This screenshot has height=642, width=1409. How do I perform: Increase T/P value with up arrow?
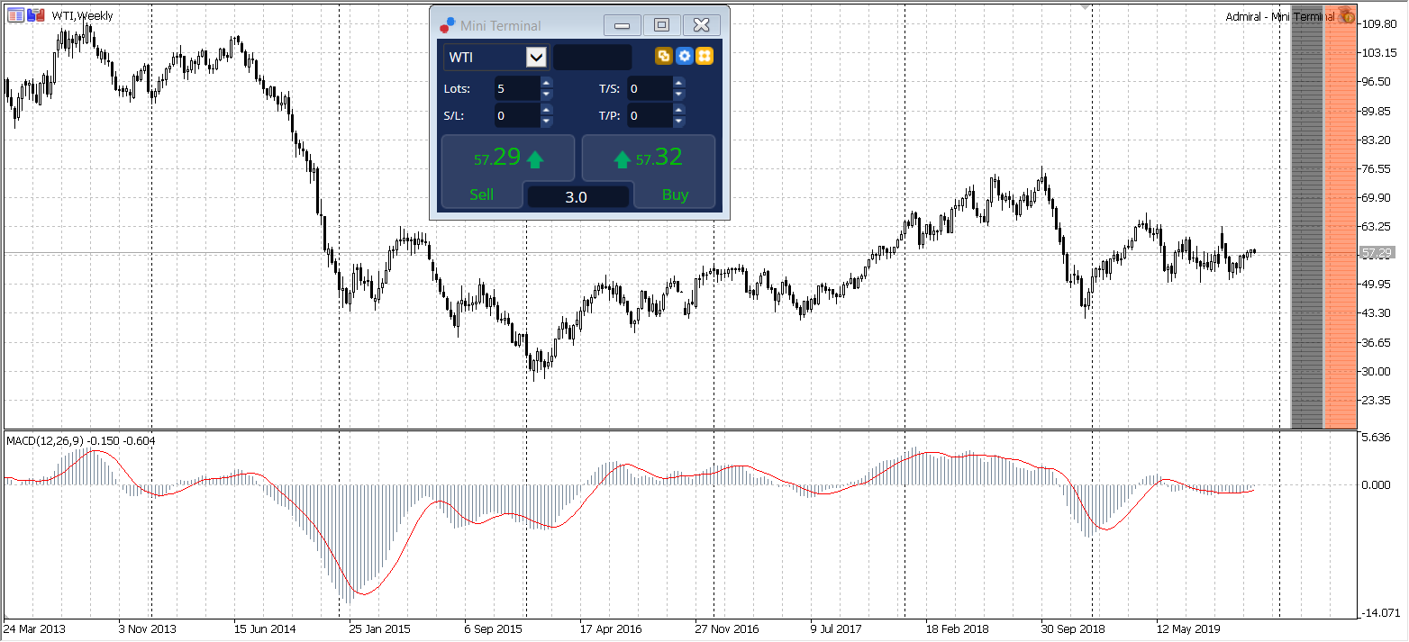679,110
